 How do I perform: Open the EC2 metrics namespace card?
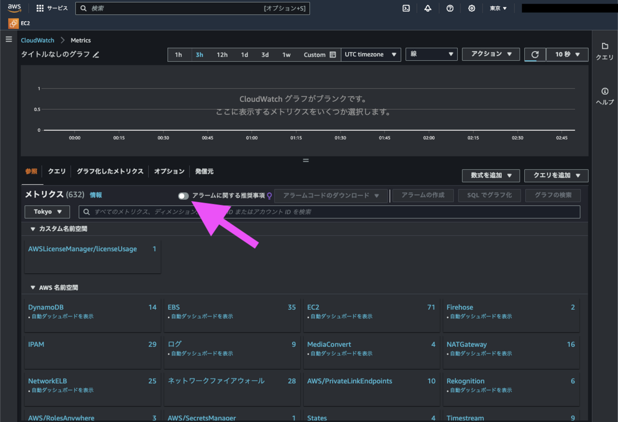313,307
